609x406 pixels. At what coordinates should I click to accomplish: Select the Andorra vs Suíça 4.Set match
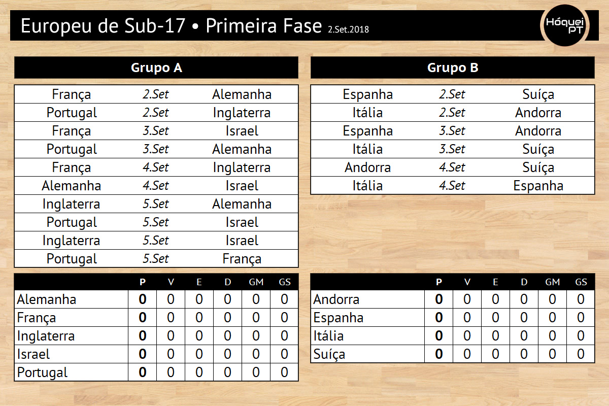453,167
